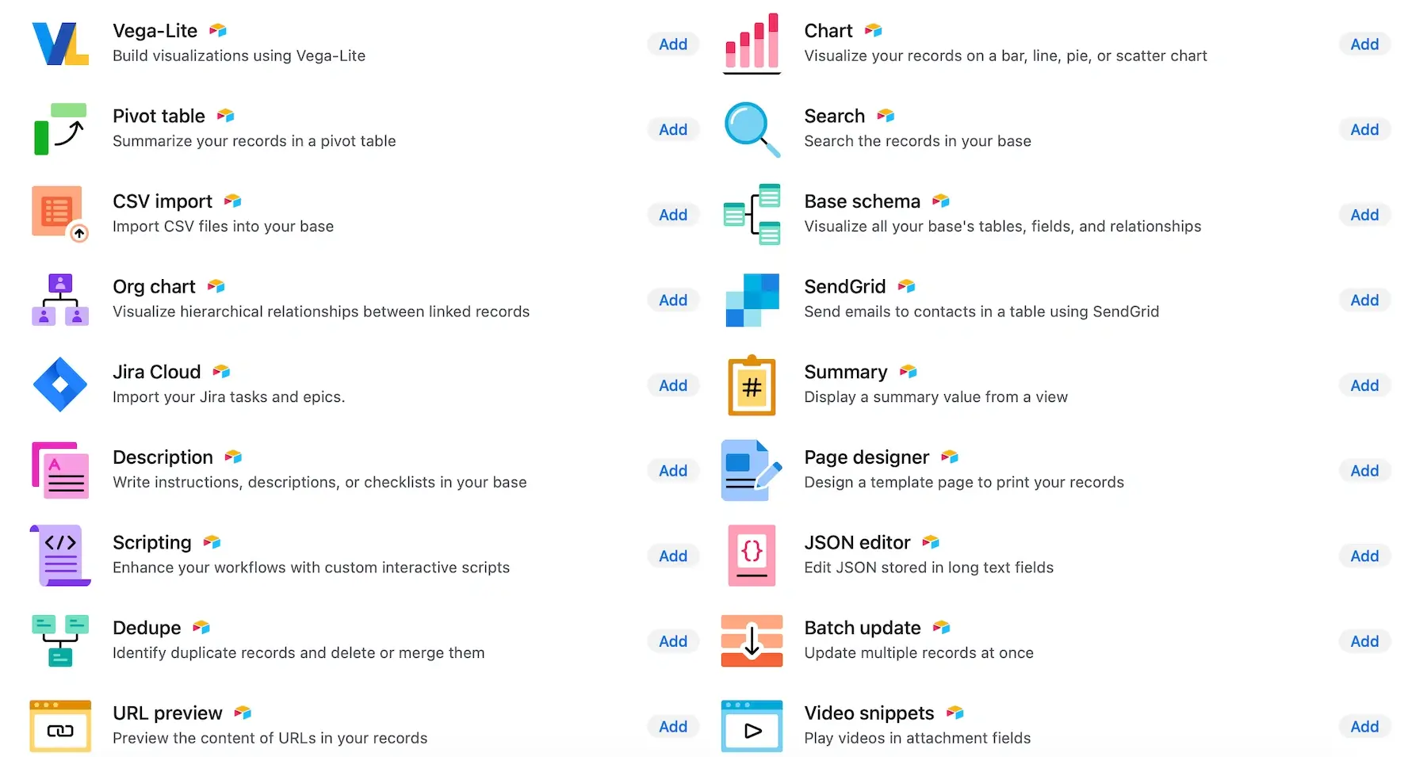Add the Description extension
1427x757 pixels.
tap(672, 470)
